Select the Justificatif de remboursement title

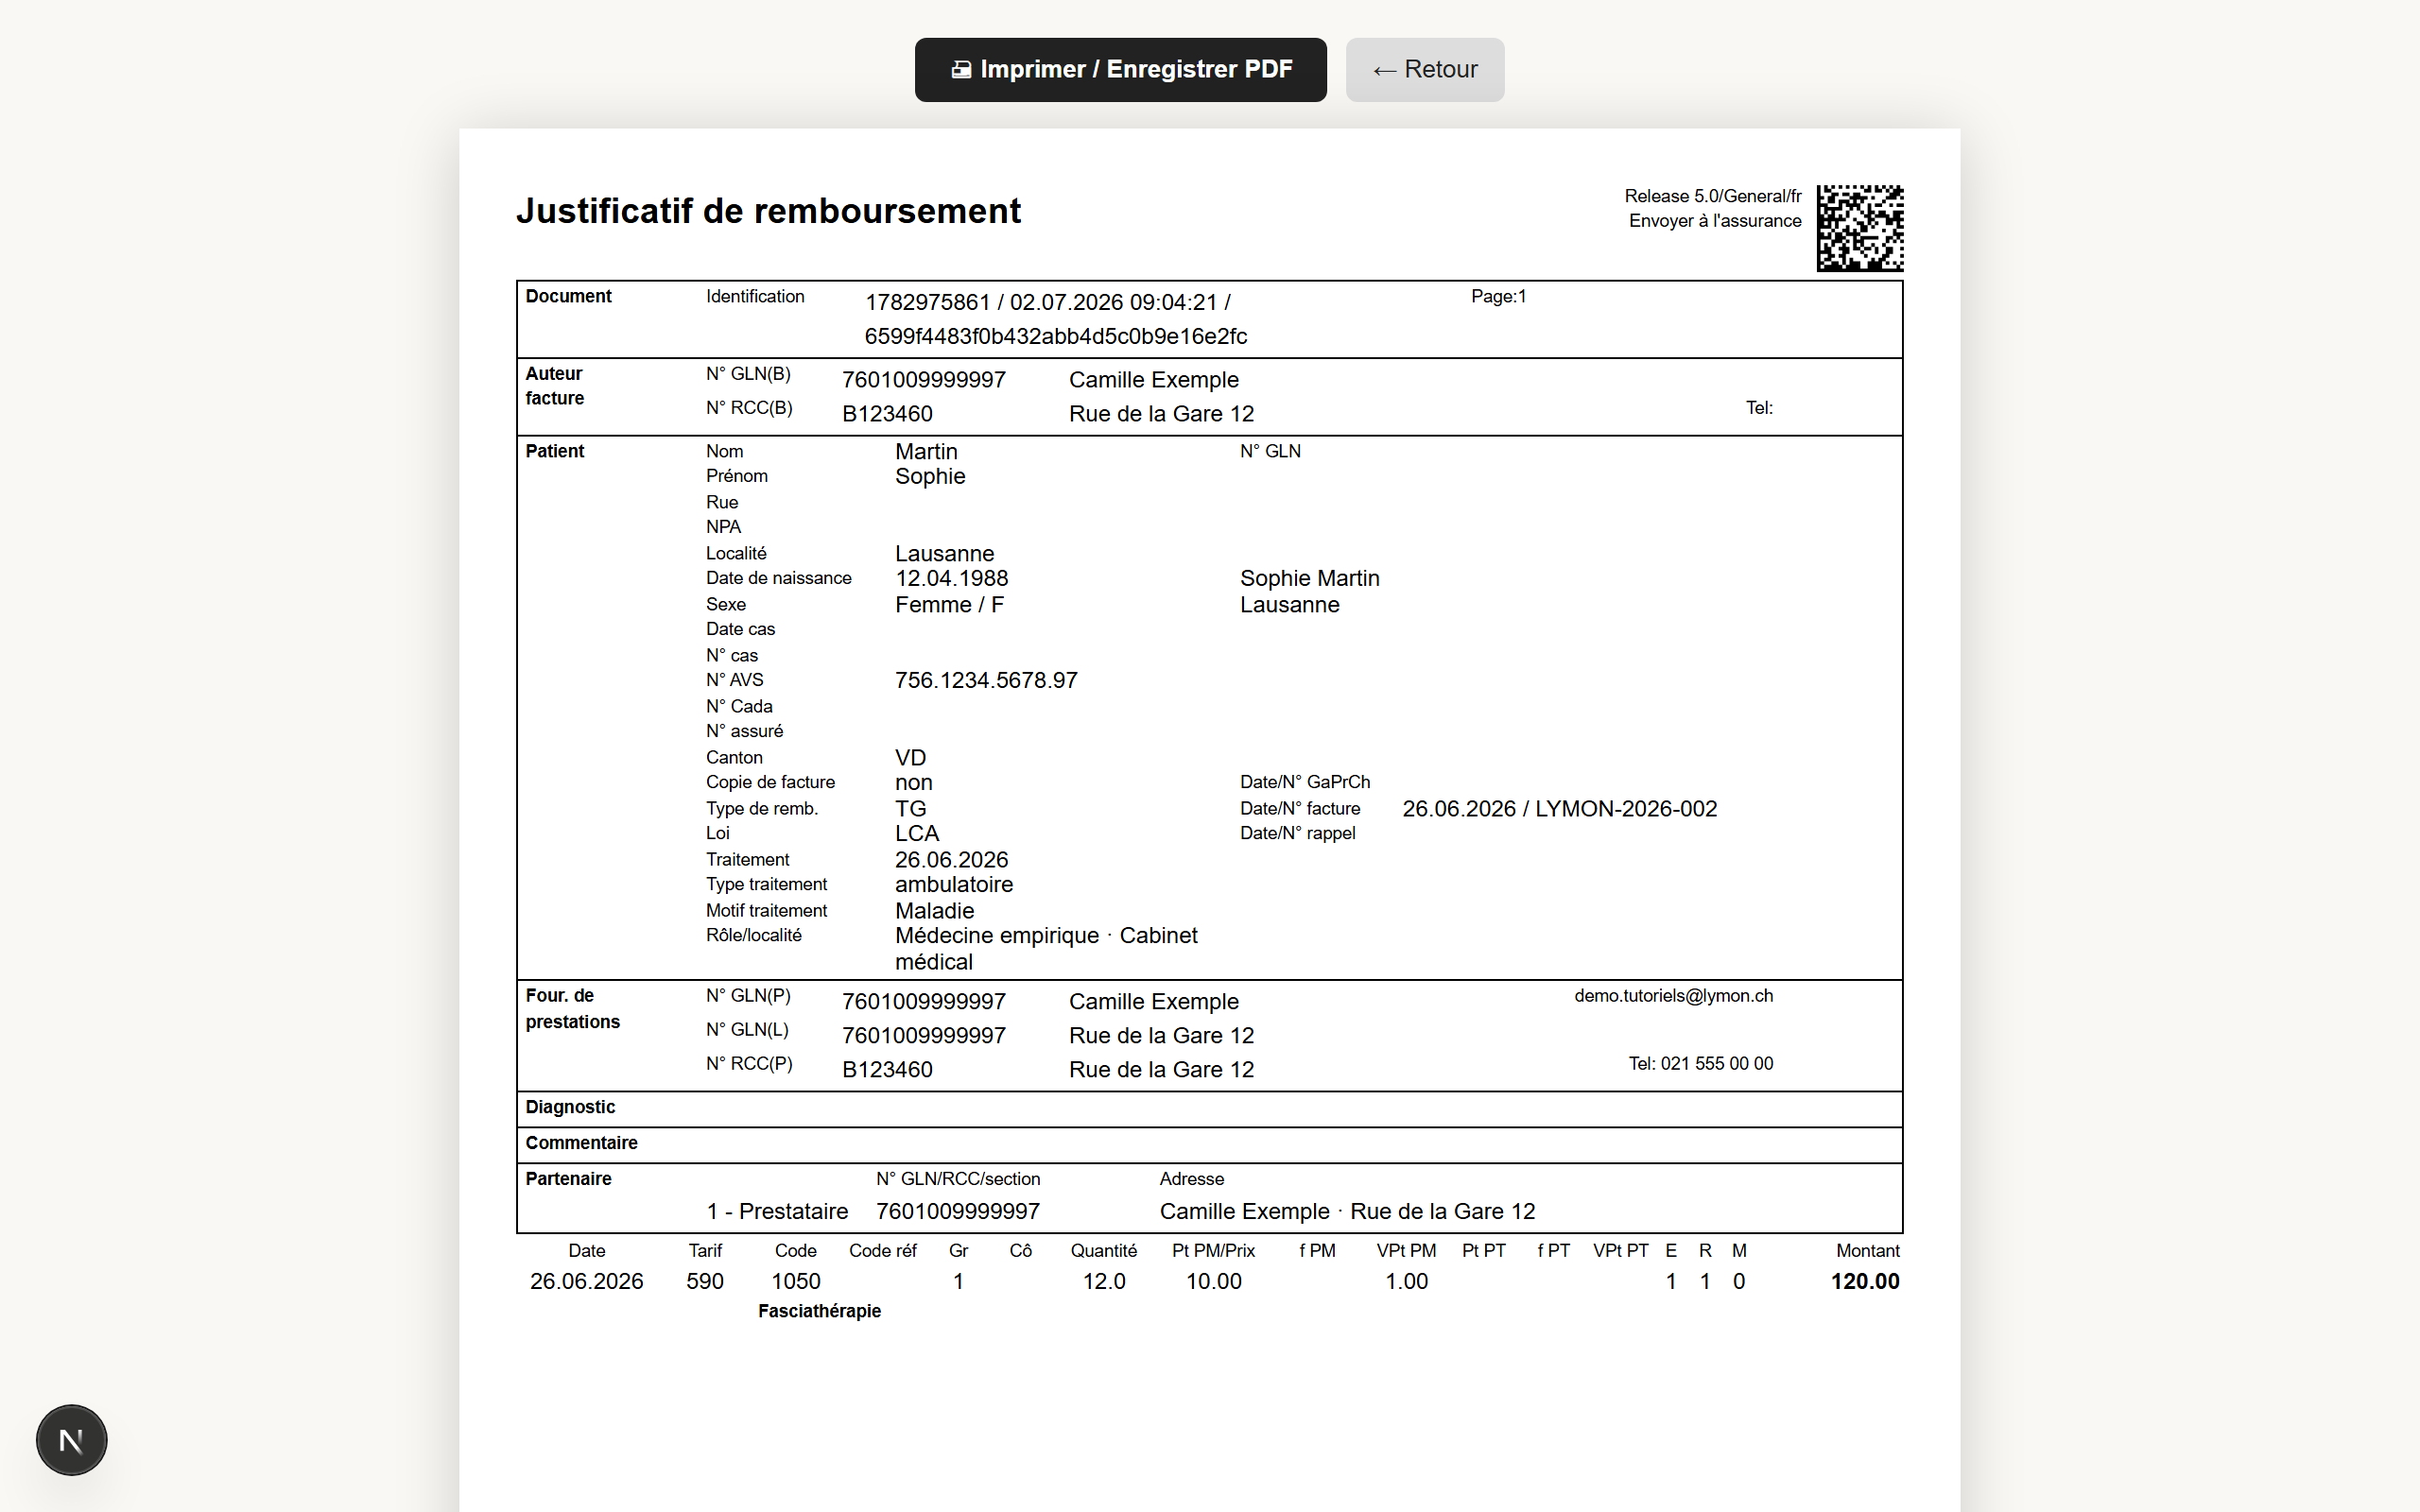coord(768,211)
